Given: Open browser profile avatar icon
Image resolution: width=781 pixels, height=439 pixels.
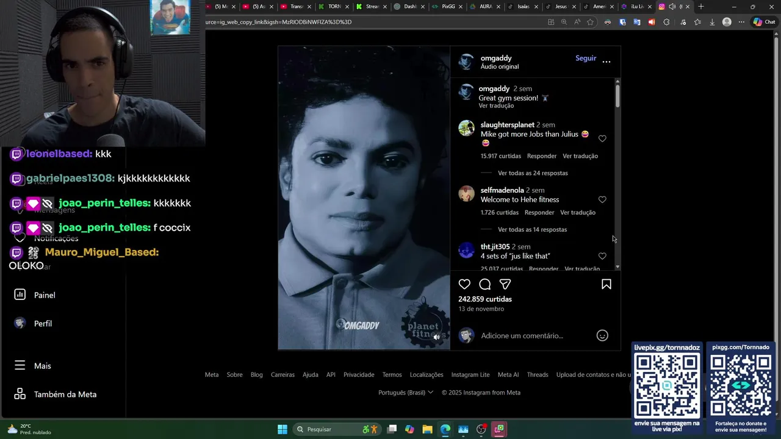Looking at the screenshot, I should point(727,22).
